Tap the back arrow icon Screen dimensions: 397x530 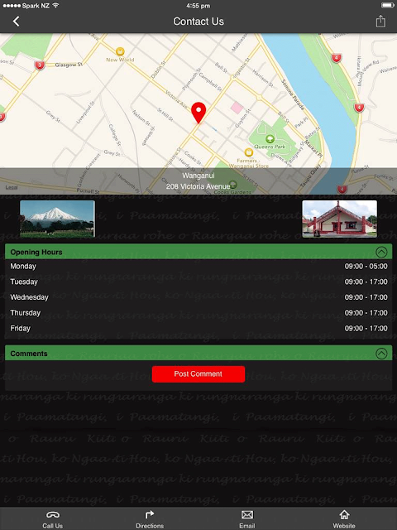[x=16, y=22]
